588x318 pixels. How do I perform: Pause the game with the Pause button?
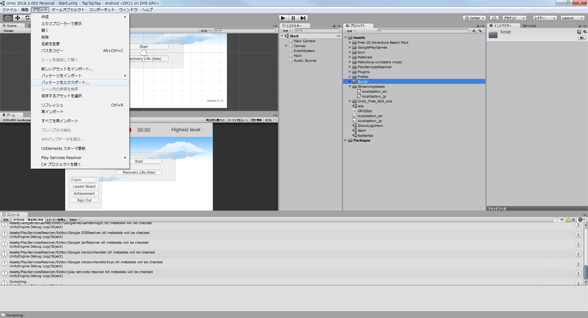pos(293,18)
